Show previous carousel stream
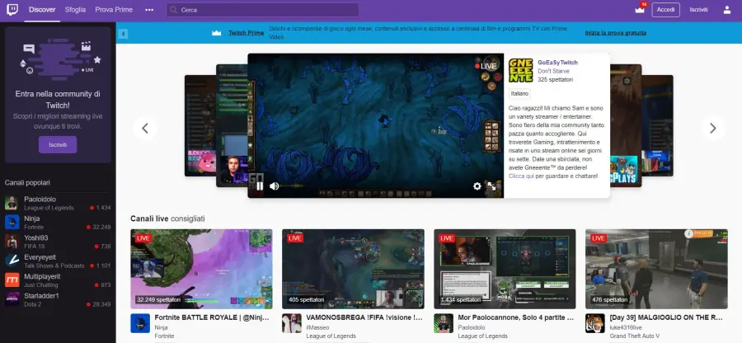This screenshot has width=742, height=343. coord(145,128)
